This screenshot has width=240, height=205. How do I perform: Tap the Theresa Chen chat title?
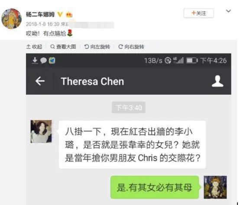(92, 81)
